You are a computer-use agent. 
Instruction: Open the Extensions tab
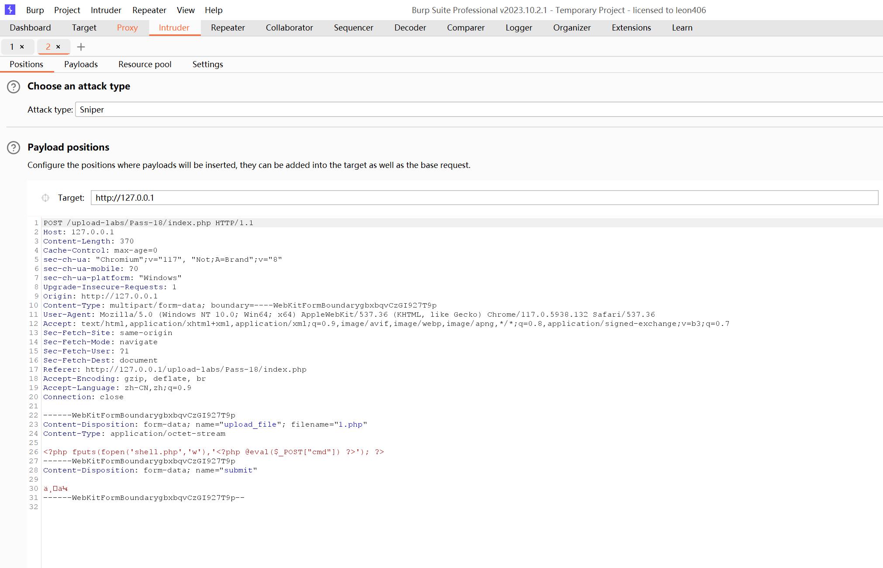(631, 27)
